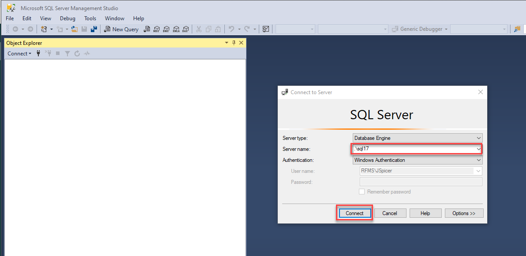Image resolution: width=526 pixels, height=256 pixels.
Task: Click the DAX query icon
Action: click(185, 29)
